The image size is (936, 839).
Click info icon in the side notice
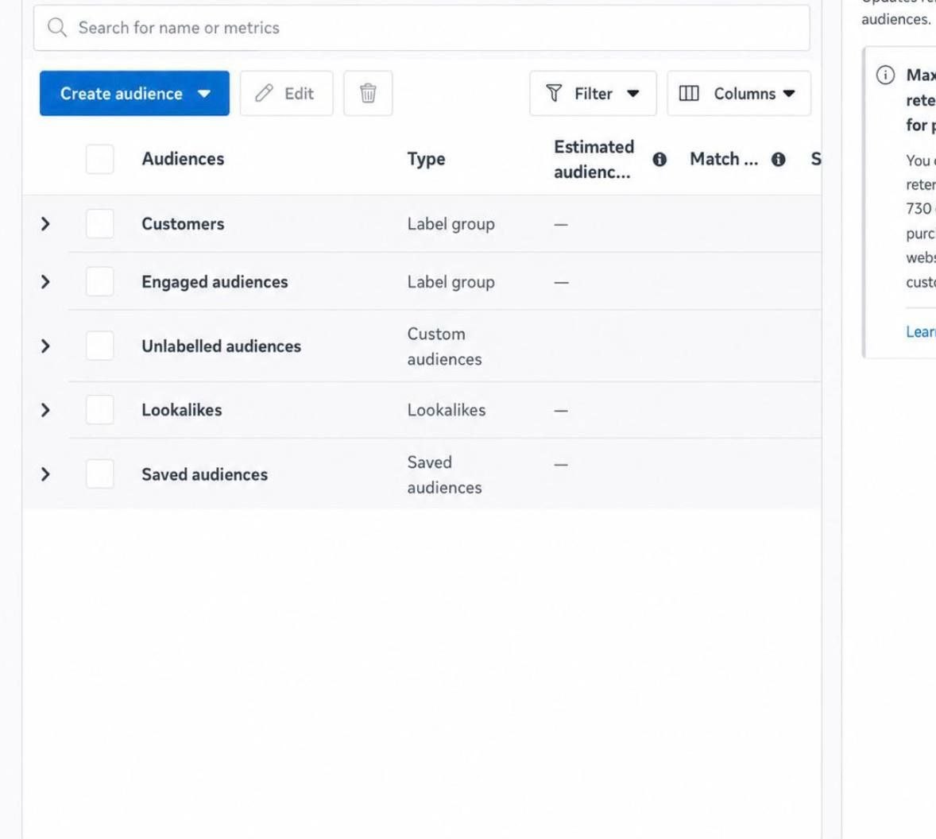(x=885, y=75)
